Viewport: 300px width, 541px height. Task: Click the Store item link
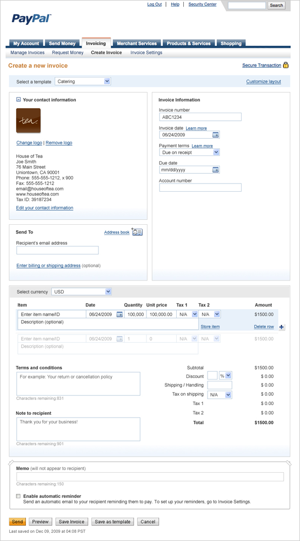[210, 327]
